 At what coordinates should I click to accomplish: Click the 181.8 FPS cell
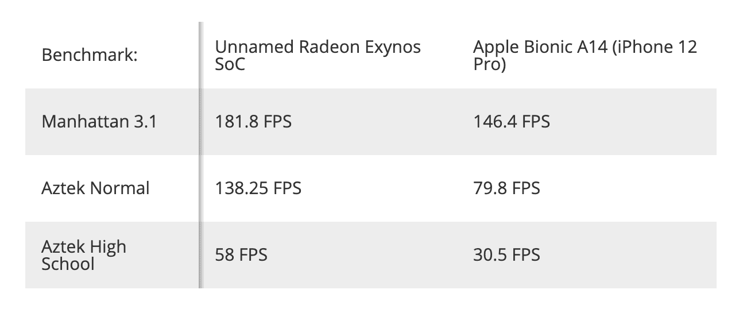[x=253, y=122]
